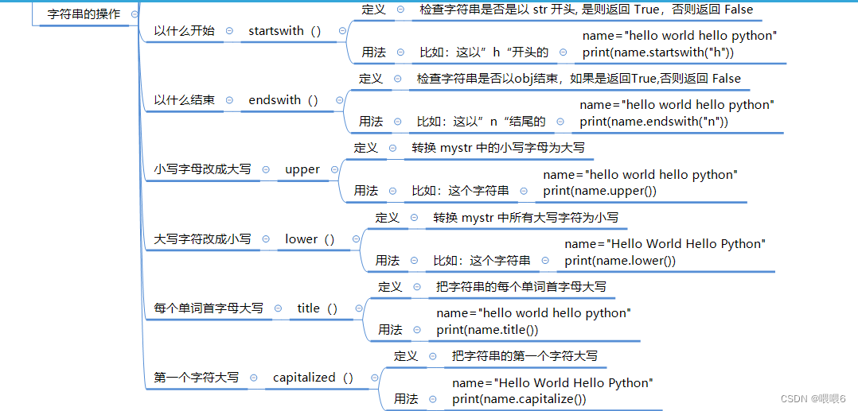This screenshot has height=411, width=858.
Task: Collapse 定义 node under endswith
Action: (x=397, y=79)
